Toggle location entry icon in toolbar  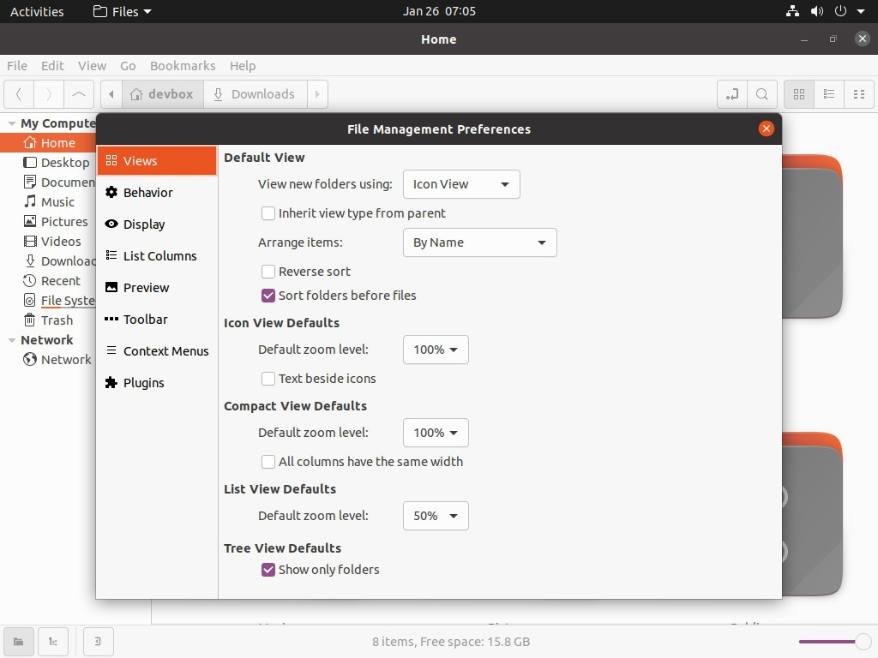click(x=731, y=94)
